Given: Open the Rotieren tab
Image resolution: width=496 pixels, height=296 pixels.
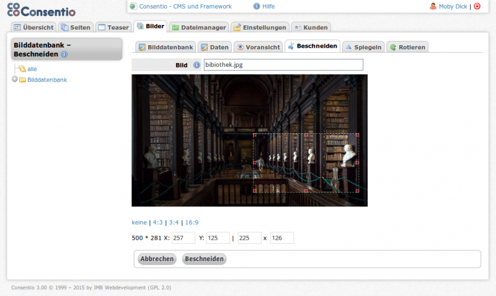Looking at the screenshot, I should (407, 47).
